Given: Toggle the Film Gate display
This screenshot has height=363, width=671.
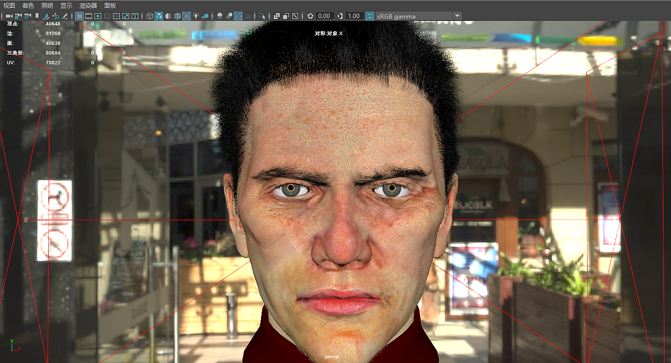Looking at the screenshot, I should tap(89, 16).
